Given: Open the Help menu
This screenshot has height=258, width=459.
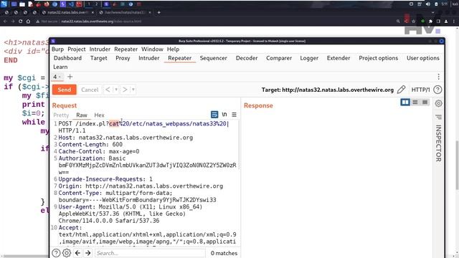Looking at the screenshot, I should (x=173, y=49).
